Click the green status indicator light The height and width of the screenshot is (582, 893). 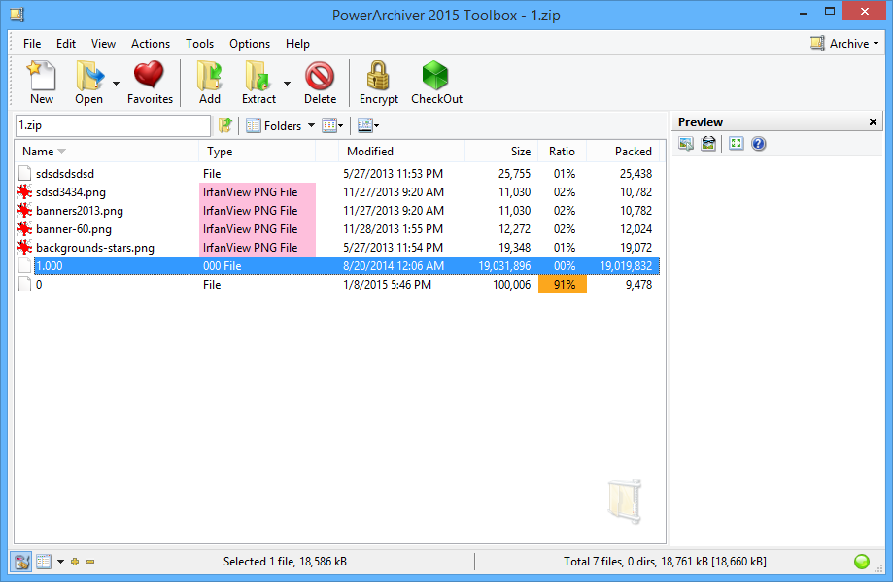pos(862,562)
